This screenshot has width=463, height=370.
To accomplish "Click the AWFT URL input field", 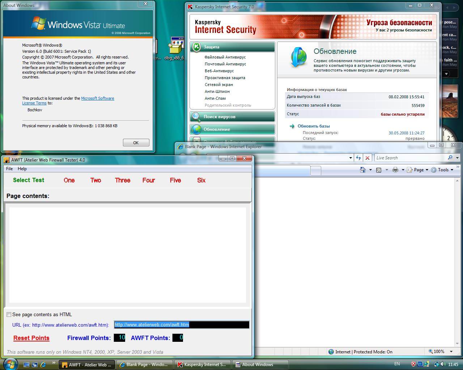I will pos(182,325).
